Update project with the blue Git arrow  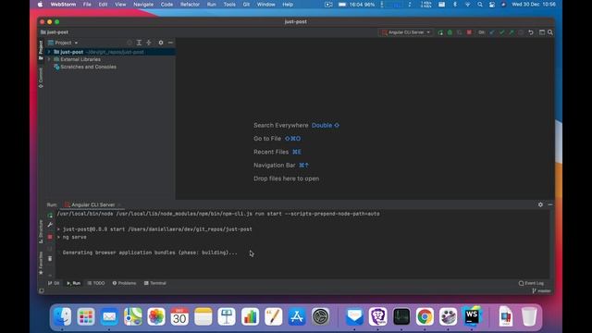pyautogui.click(x=492, y=32)
